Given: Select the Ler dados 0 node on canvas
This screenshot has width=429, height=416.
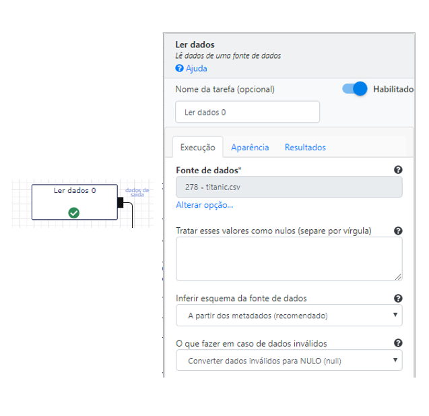Looking at the screenshot, I should click(x=75, y=202).
